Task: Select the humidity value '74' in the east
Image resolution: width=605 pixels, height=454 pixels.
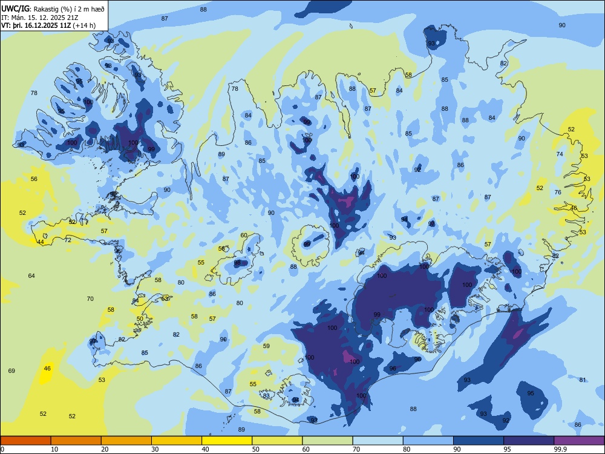Action: [560, 154]
